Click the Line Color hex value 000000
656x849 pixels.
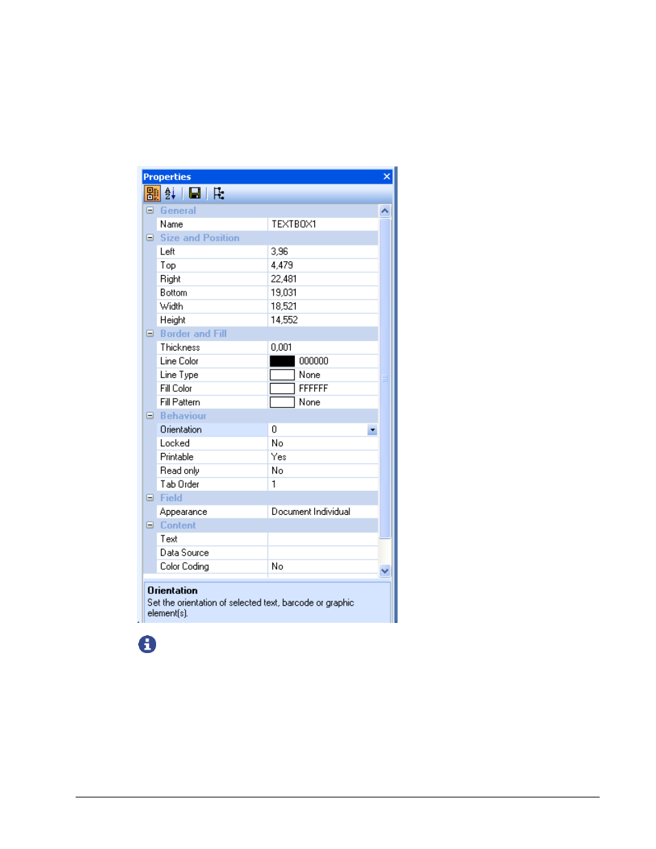tap(314, 361)
